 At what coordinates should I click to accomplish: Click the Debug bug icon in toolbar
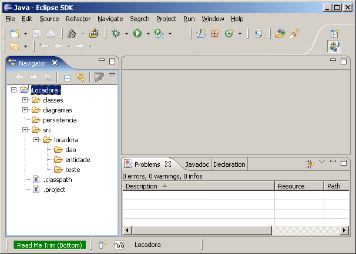115,34
